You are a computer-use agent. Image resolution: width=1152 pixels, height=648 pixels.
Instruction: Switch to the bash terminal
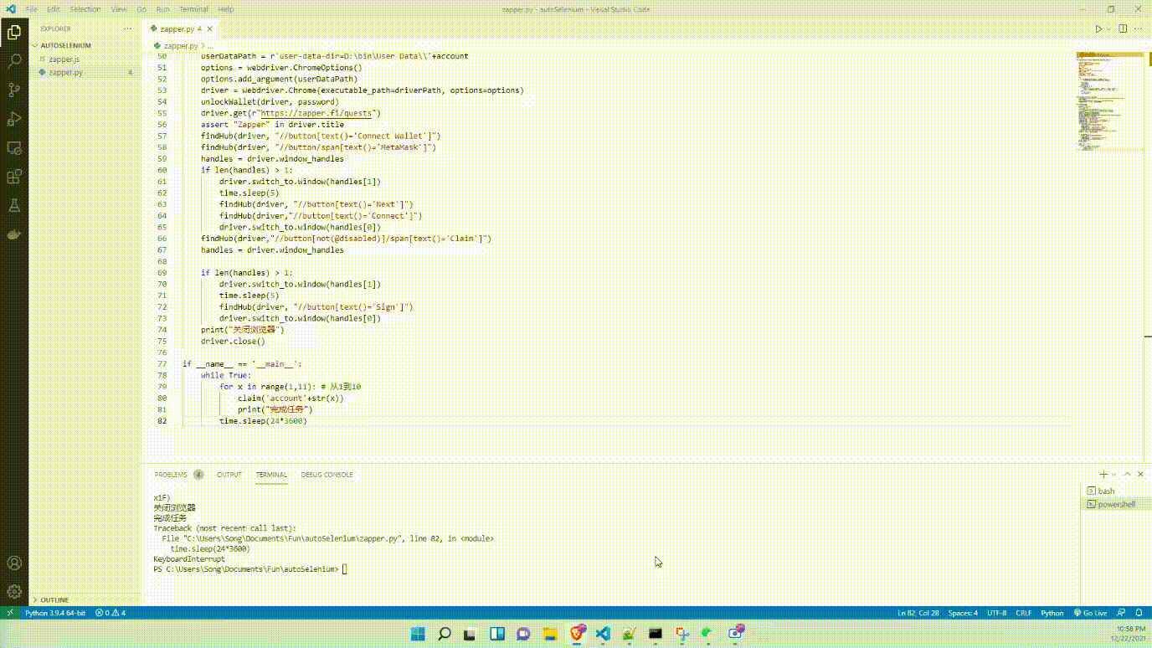[x=1115, y=491]
